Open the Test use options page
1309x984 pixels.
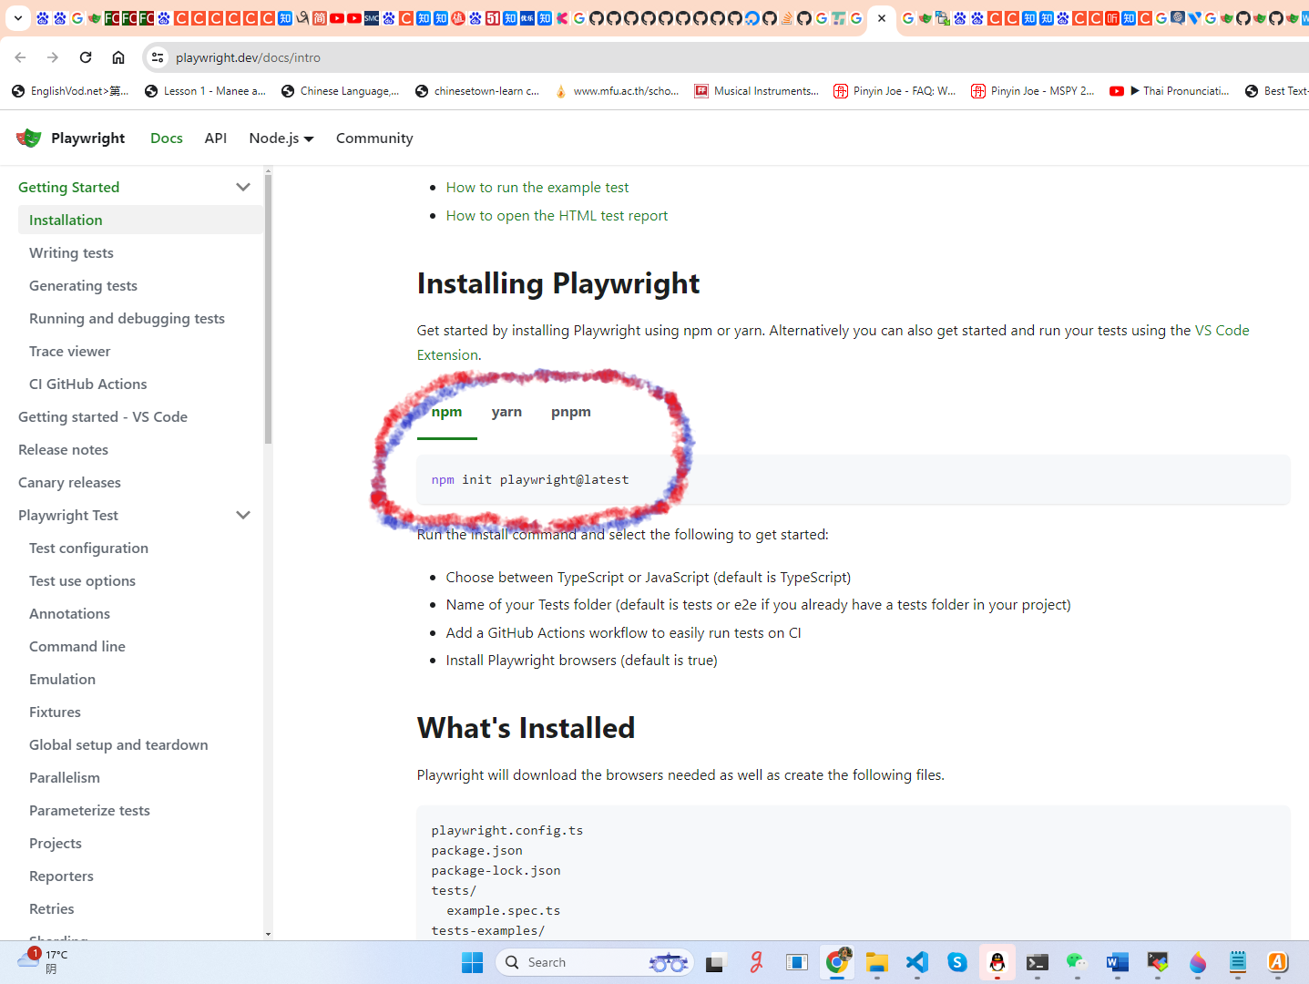pyautogui.click(x=82, y=580)
